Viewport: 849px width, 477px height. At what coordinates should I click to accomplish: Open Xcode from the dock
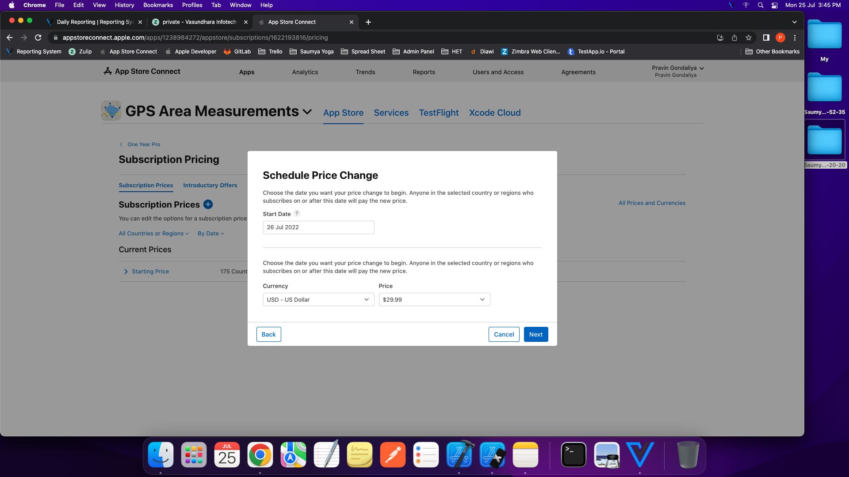click(x=459, y=455)
